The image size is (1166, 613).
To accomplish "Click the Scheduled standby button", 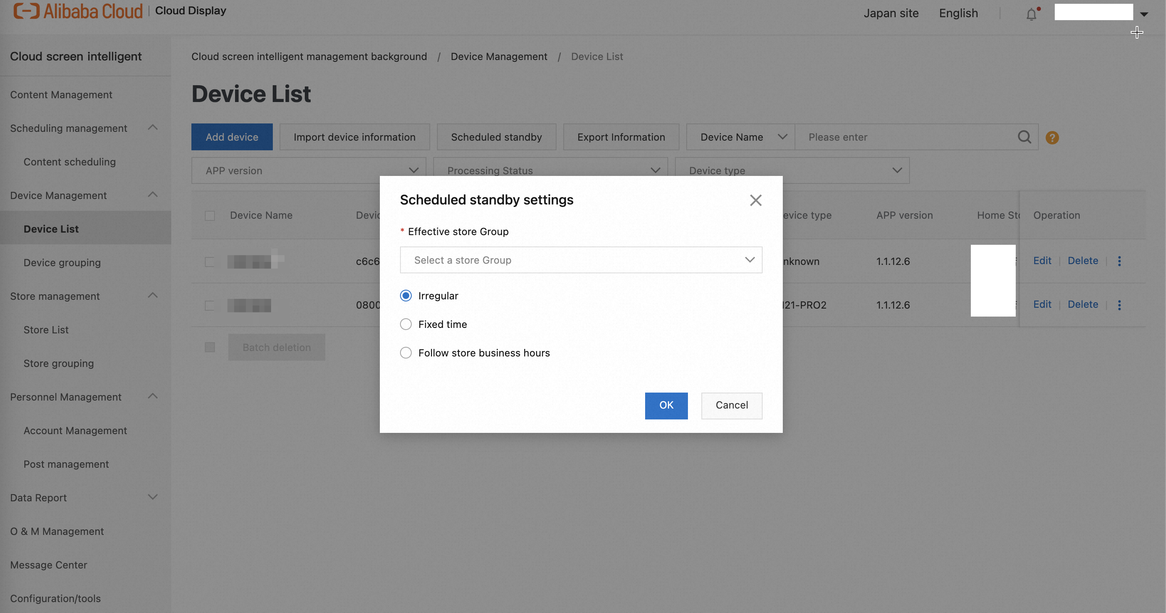I will click(496, 137).
